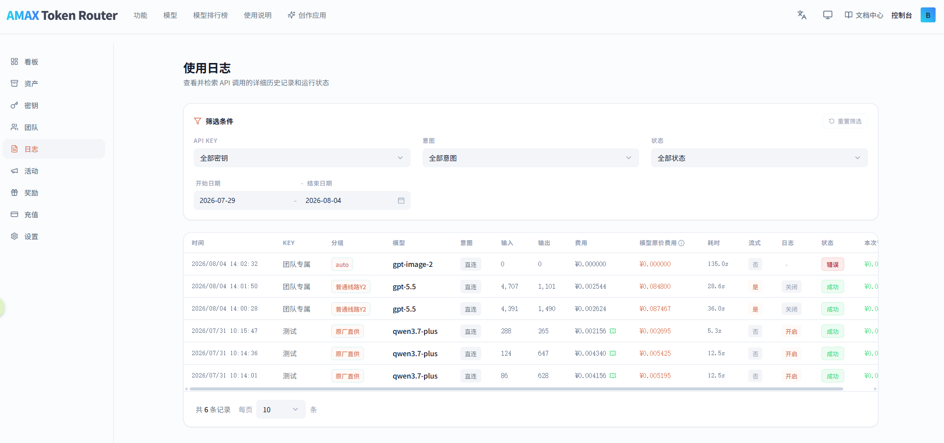This screenshot has width=944, height=443.
Task: Click the 设置 gear sidebar icon
Action: coord(14,236)
